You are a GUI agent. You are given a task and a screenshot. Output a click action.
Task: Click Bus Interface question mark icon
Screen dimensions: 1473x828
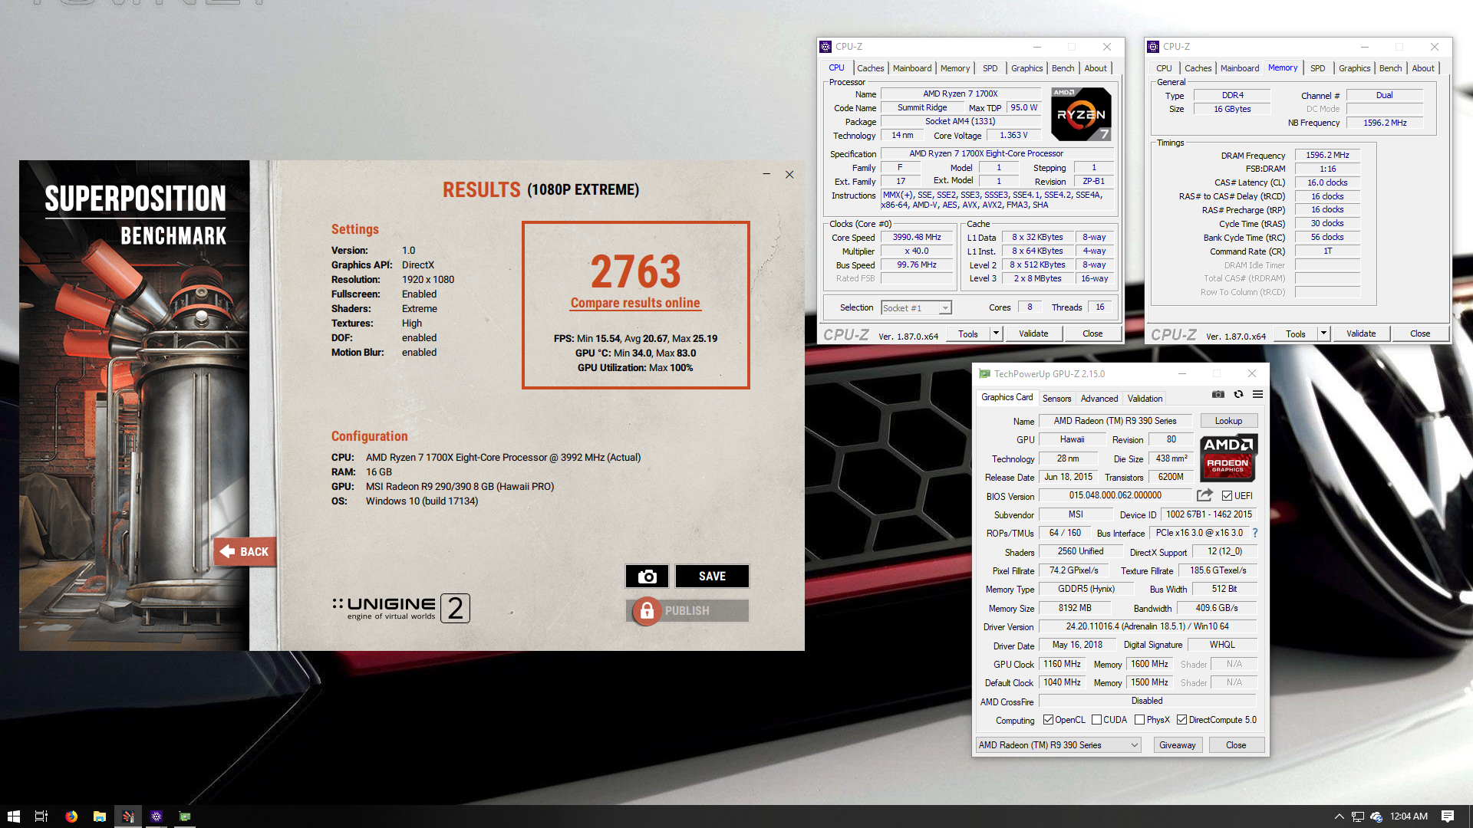[1255, 533]
